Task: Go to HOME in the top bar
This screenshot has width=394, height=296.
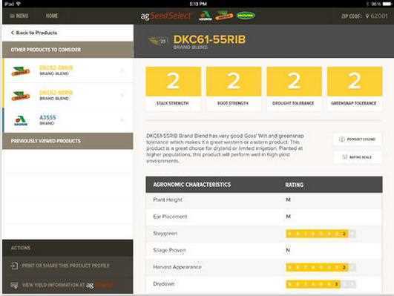Action: click(x=52, y=16)
